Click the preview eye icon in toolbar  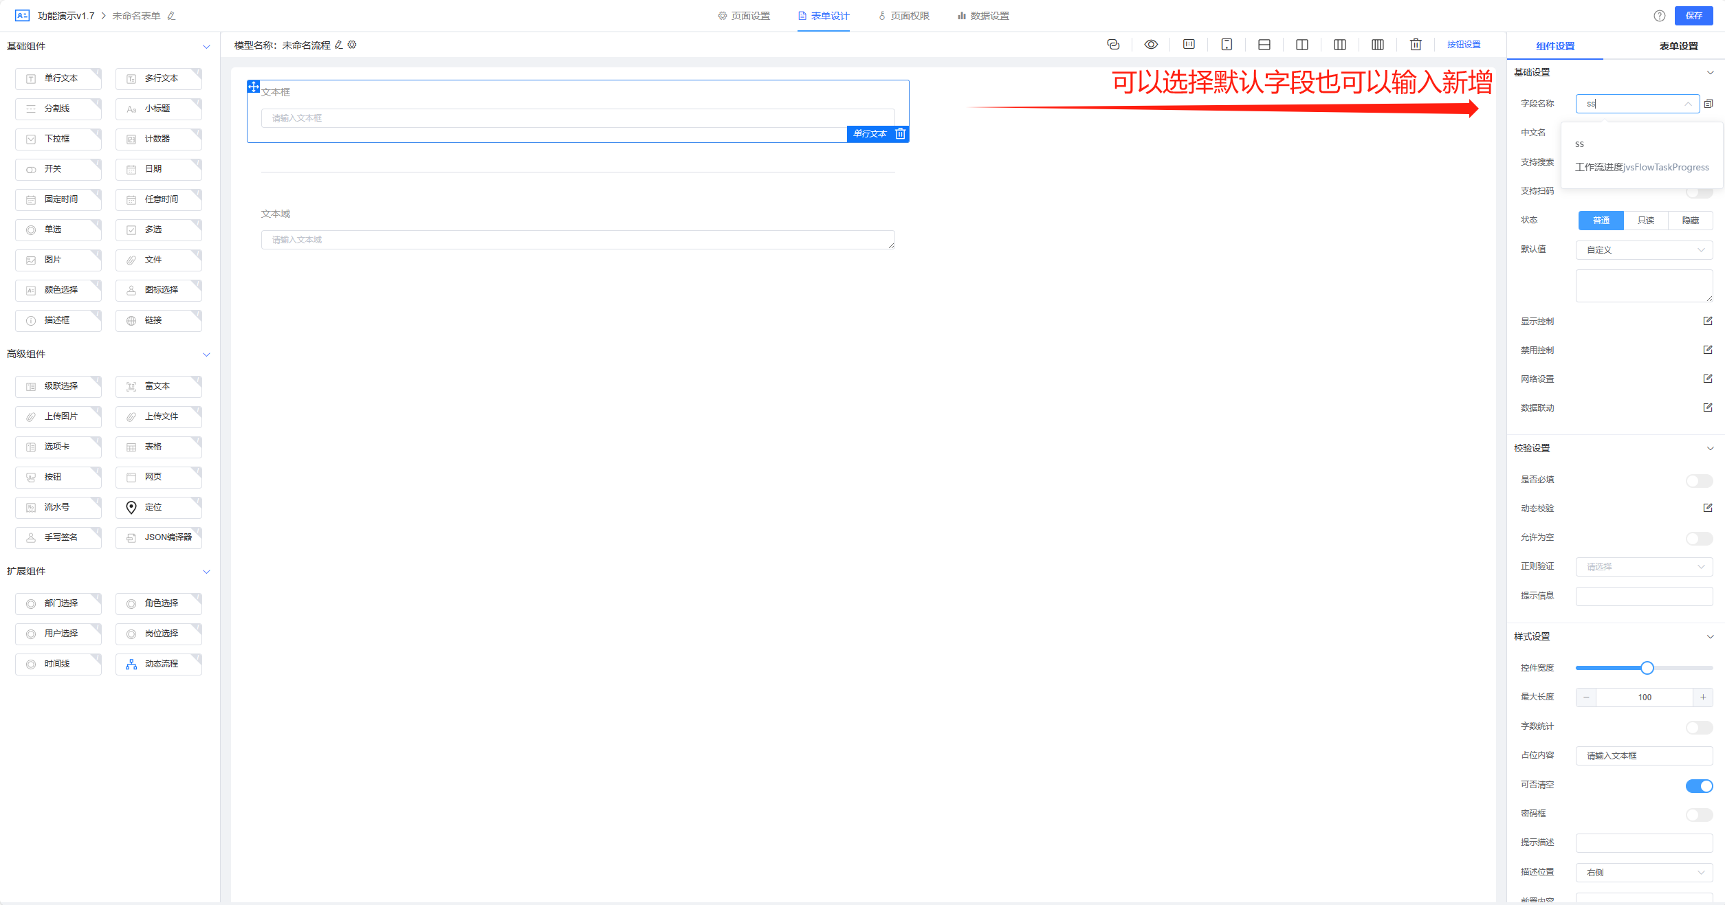(x=1151, y=45)
